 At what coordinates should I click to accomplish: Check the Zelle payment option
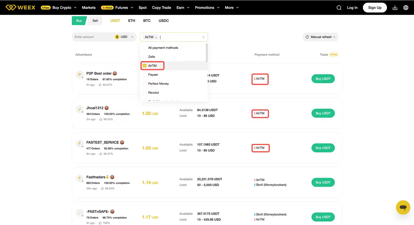point(145,57)
